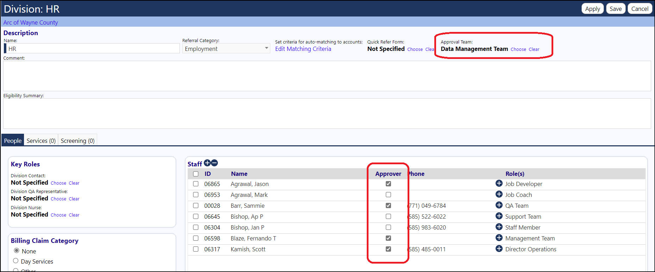655x272 pixels.
Task: Click the Cancel button
Action: (640, 9)
